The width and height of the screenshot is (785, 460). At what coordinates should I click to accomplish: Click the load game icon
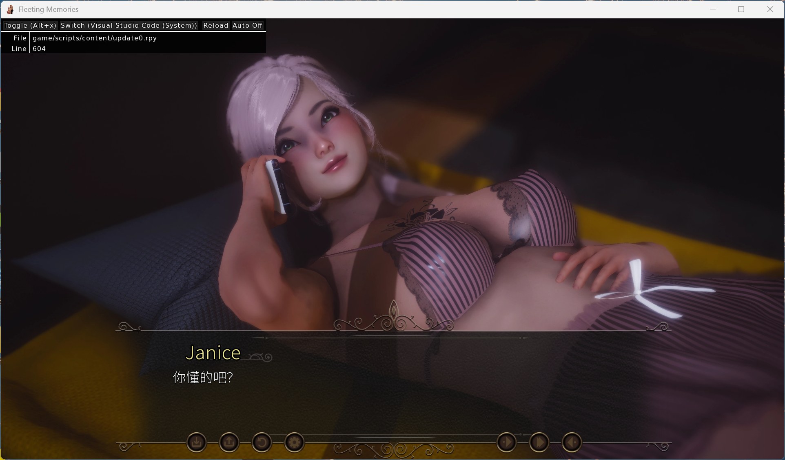pyautogui.click(x=229, y=442)
